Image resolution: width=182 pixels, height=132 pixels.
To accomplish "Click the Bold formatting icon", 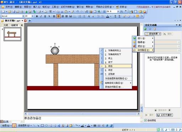I will 37,16.
